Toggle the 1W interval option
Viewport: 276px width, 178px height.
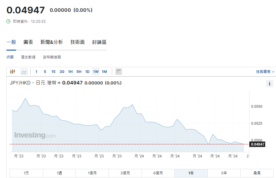(96, 72)
